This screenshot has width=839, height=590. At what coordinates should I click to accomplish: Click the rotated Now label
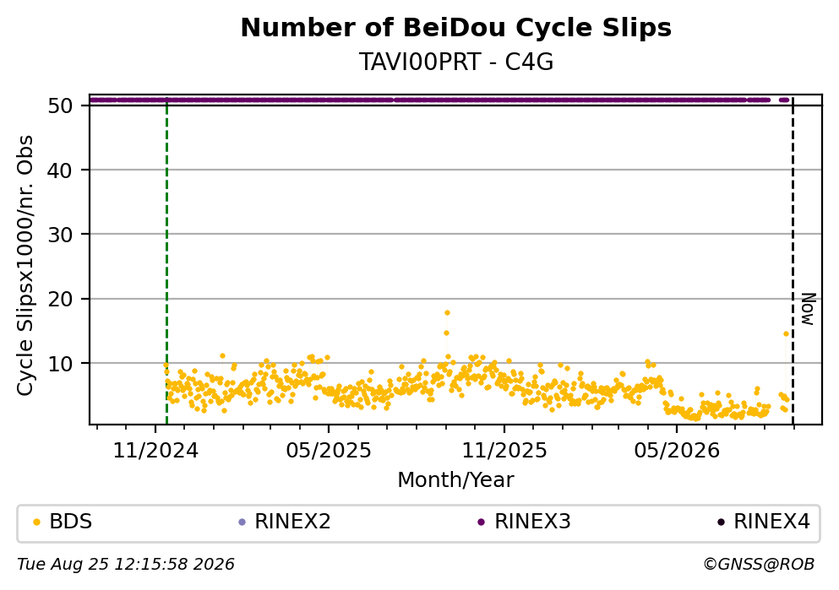808,310
